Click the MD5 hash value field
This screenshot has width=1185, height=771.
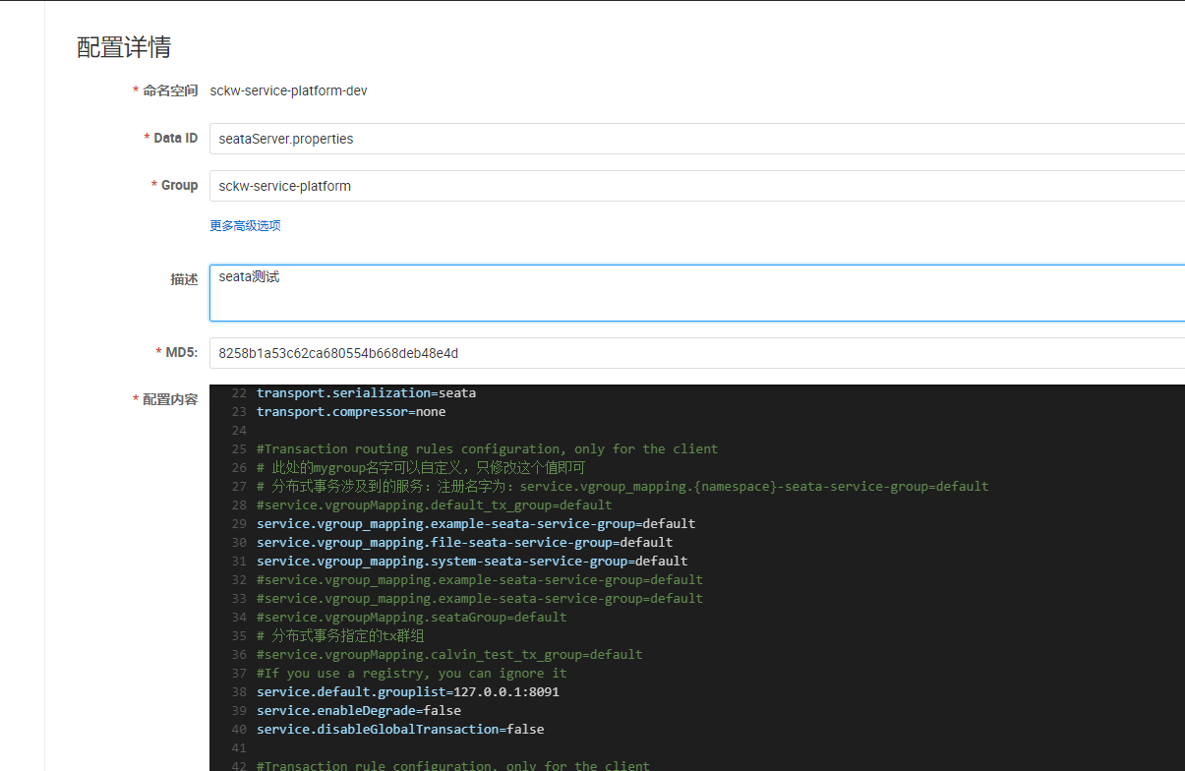click(x=688, y=353)
